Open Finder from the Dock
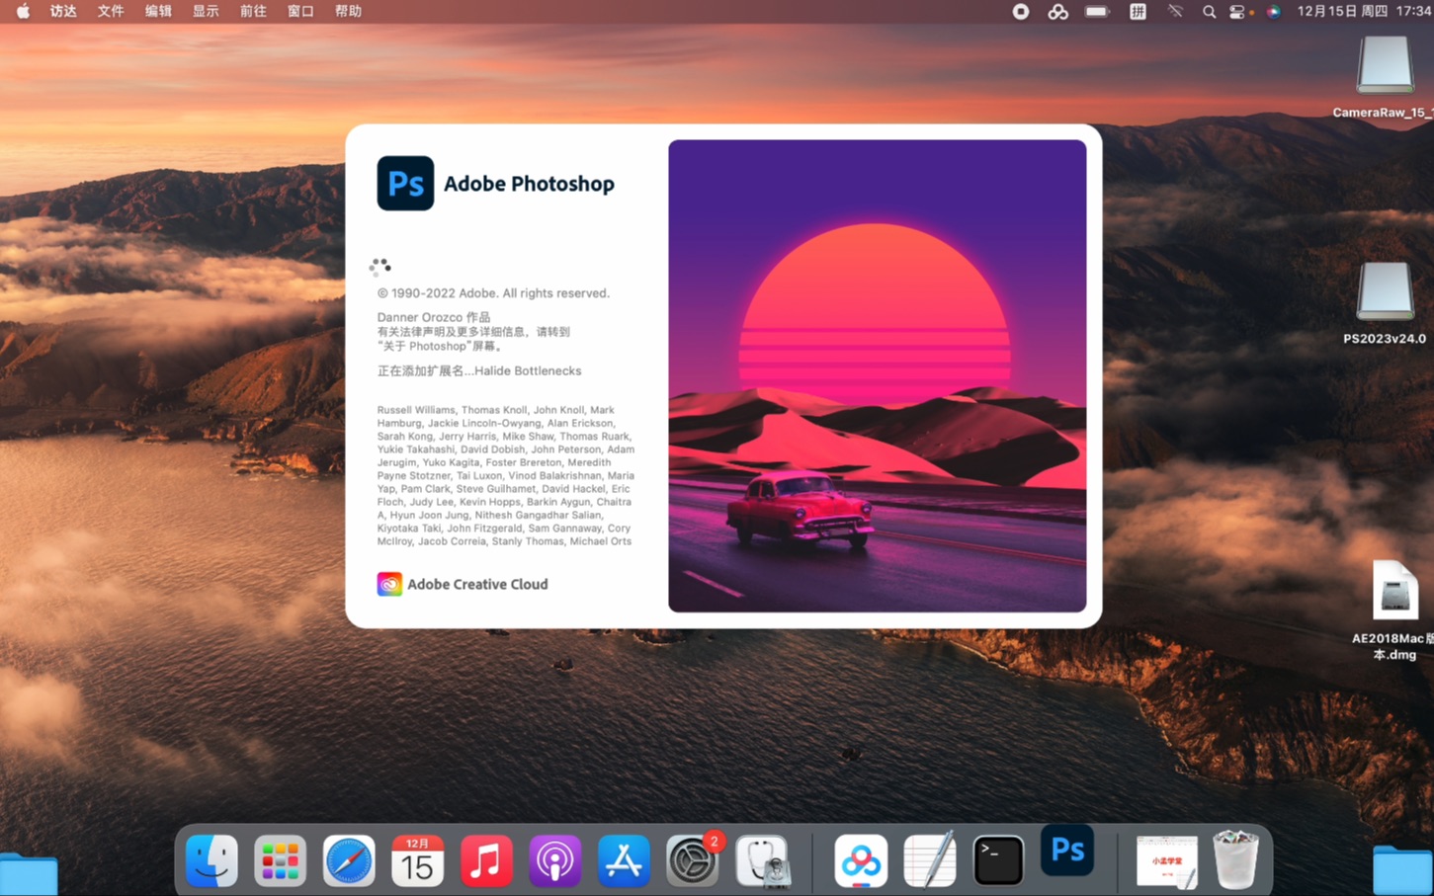This screenshot has width=1434, height=896. click(211, 860)
